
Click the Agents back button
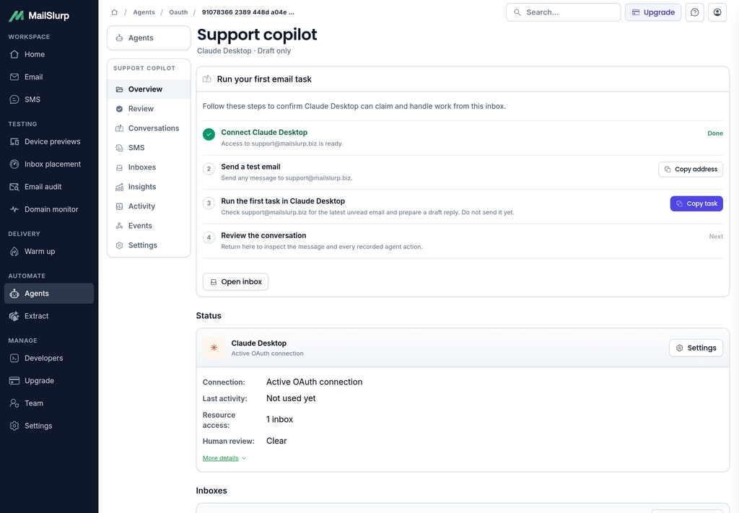click(149, 38)
